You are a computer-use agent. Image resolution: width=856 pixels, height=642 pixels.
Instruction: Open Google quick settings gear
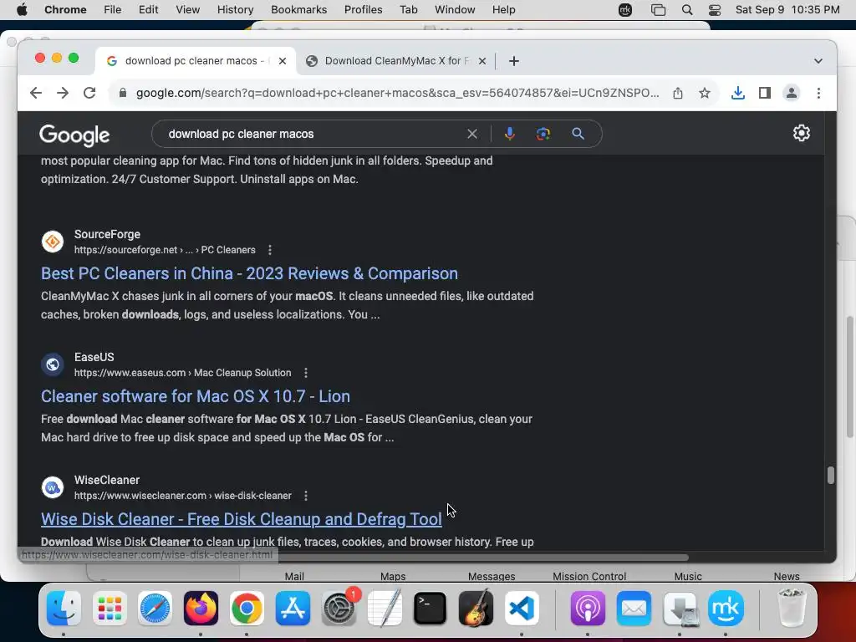pyautogui.click(x=802, y=133)
